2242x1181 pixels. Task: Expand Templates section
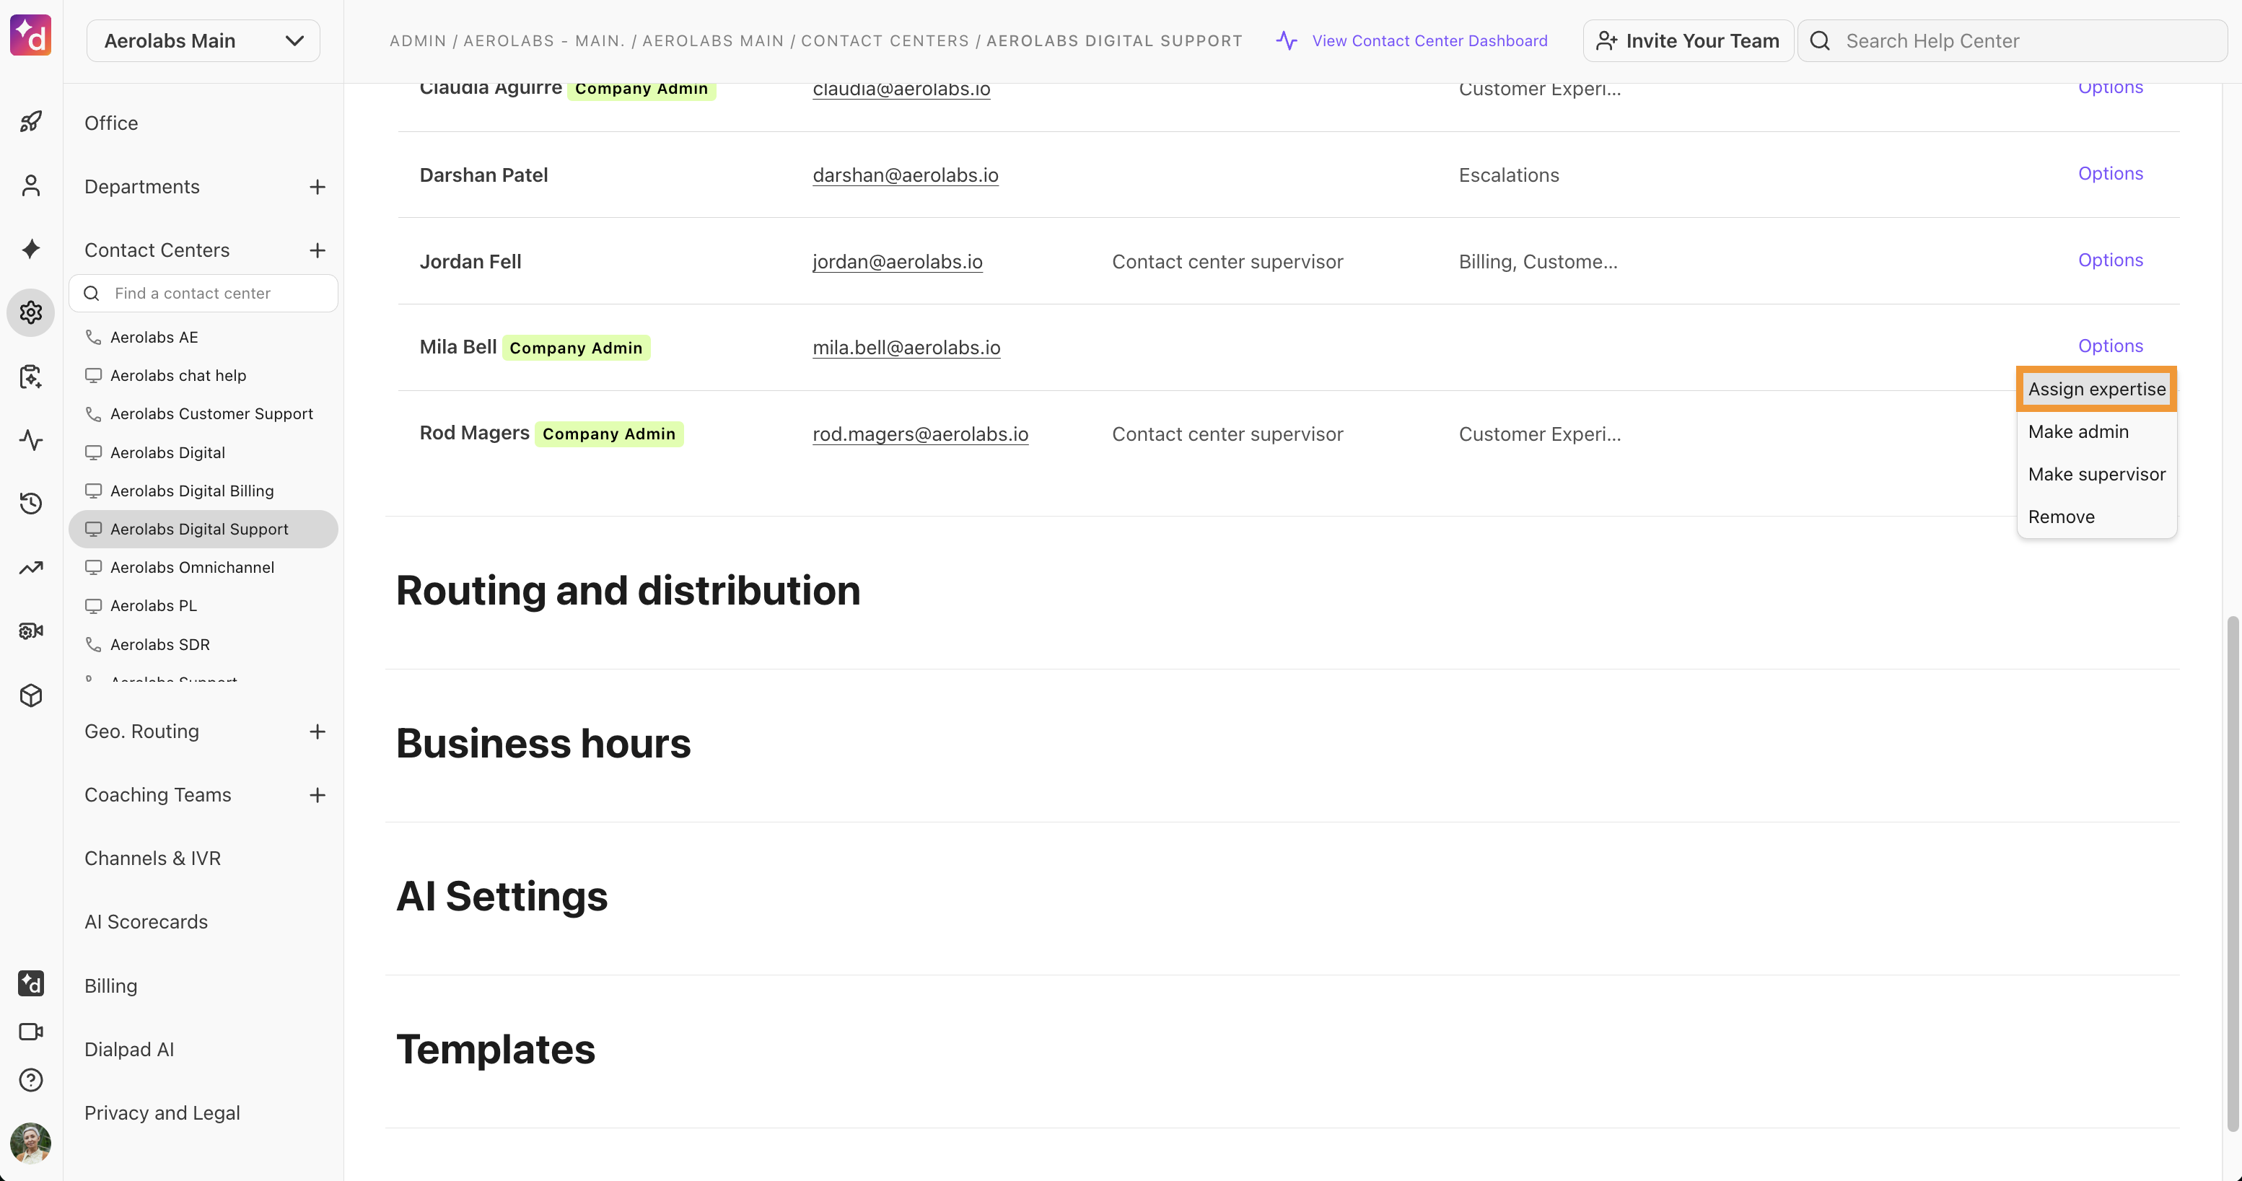[x=495, y=1050]
